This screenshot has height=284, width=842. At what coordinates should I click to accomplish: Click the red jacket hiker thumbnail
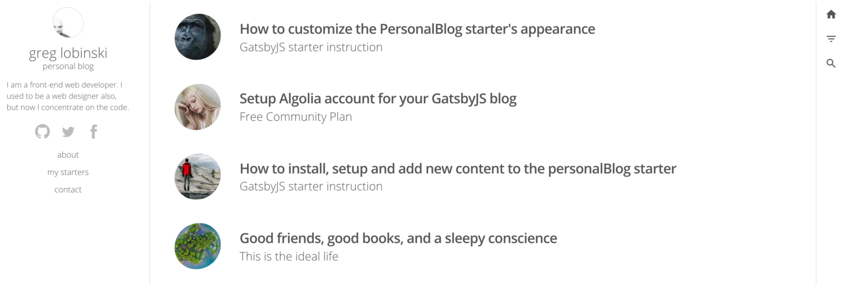pyautogui.click(x=198, y=176)
